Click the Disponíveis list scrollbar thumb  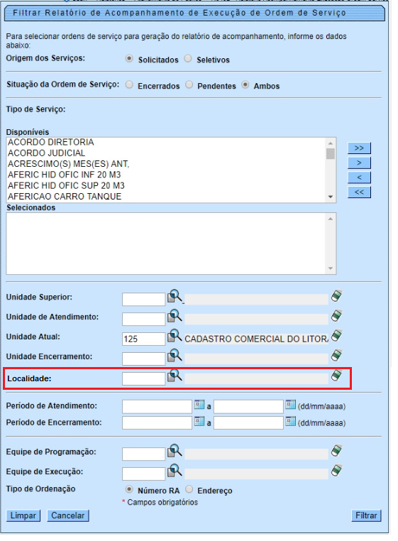tap(331, 154)
